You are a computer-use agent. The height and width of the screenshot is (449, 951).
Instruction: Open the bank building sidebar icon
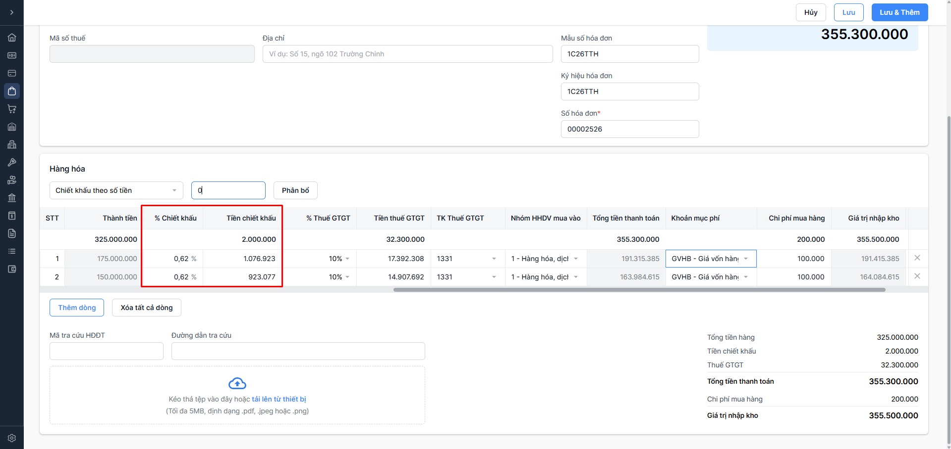[x=12, y=198]
